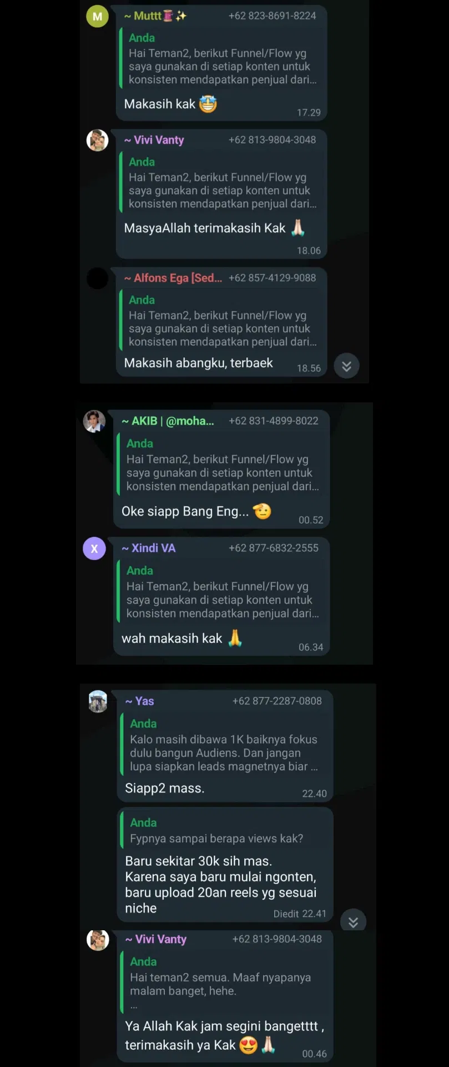Jump to latest using arrow near Diedit 22.41
This screenshot has width=449, height=1067.
353,922
